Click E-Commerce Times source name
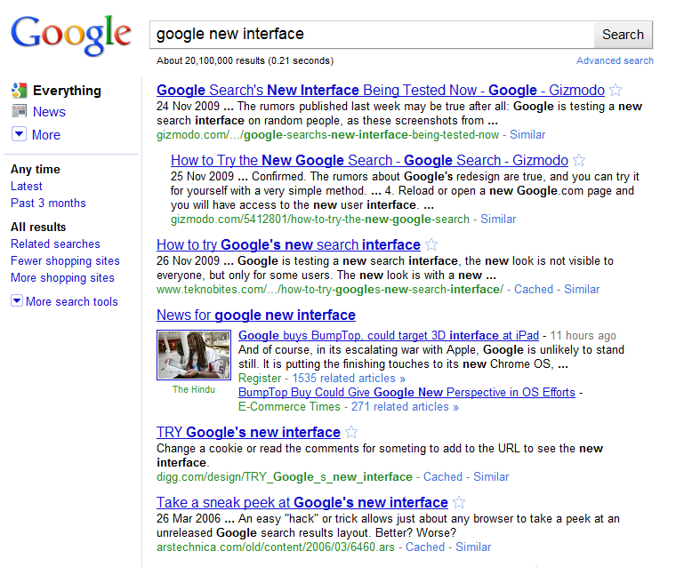Image resolution: width=684 pixels, height=567 pixels. point(289,407)
